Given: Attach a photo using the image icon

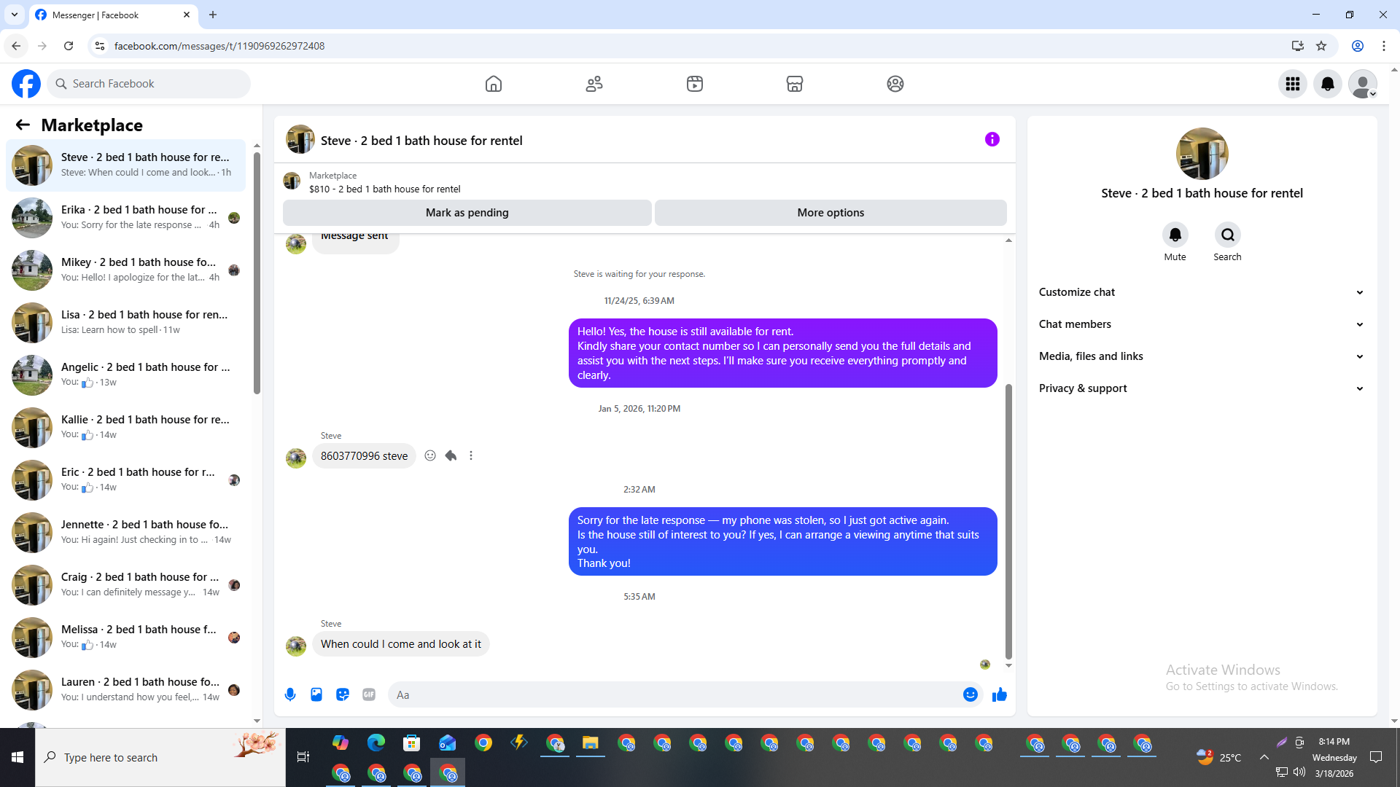Looking at the screenshot, I should [316, 694].
